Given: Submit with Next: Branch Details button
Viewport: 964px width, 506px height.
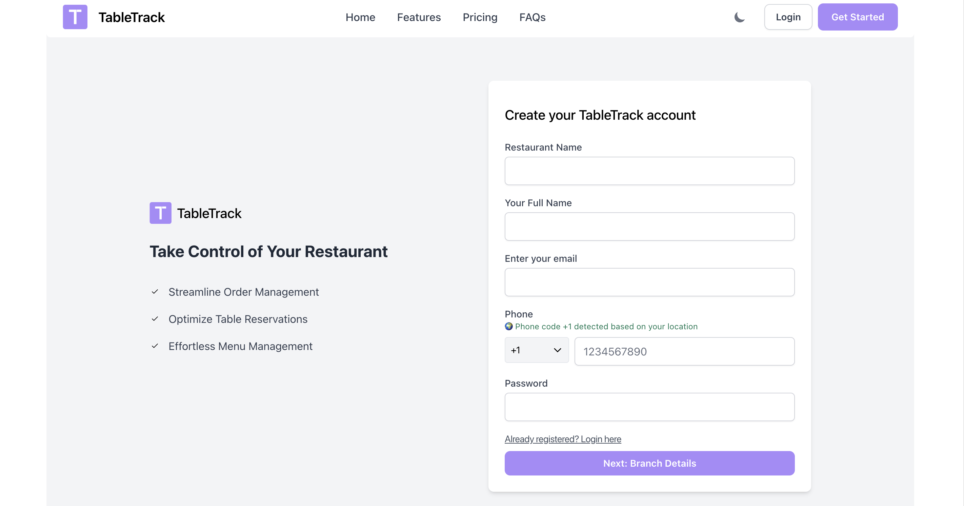Looking at the screenshot, I should coord(649,463).
